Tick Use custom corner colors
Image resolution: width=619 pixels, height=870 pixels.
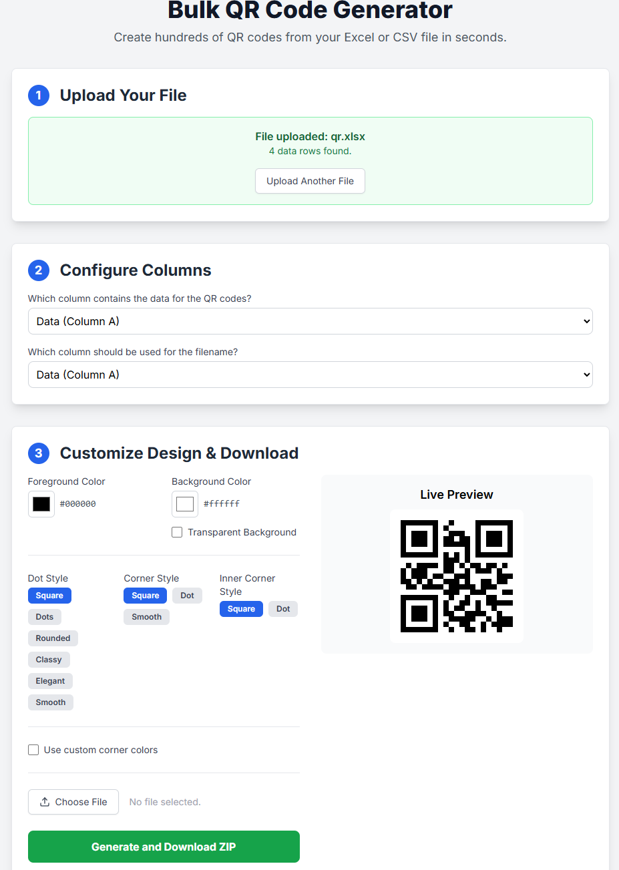click(x=33, y=750)
